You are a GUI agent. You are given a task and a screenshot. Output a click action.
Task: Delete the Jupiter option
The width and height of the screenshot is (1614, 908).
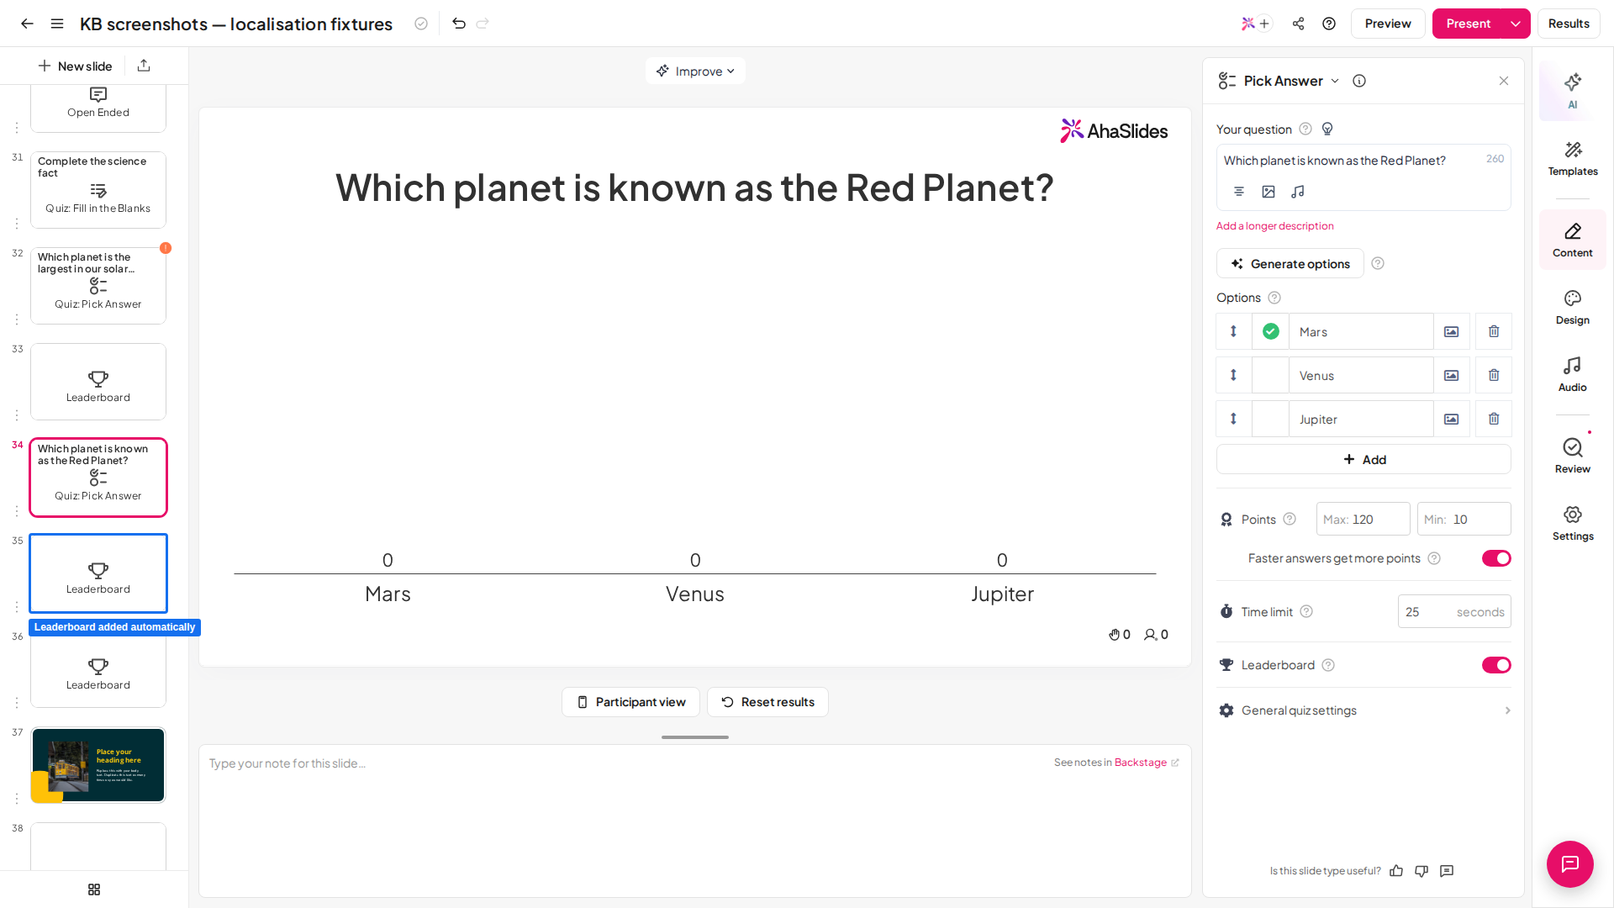(x=1494, y=419)
